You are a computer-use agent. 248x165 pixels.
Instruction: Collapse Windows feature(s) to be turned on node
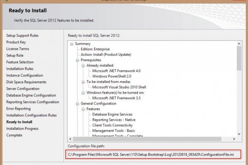click(83, 93)
